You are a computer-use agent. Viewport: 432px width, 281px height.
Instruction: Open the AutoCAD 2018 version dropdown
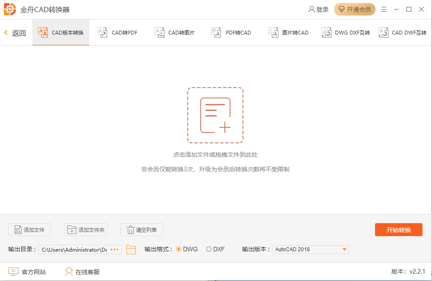pyautogui.click(x=310, y=249)
